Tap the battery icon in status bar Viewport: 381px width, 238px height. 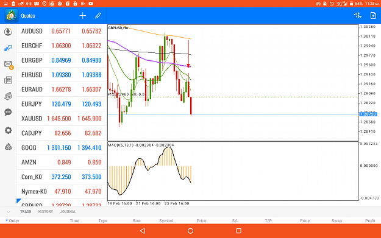(351, 4)
